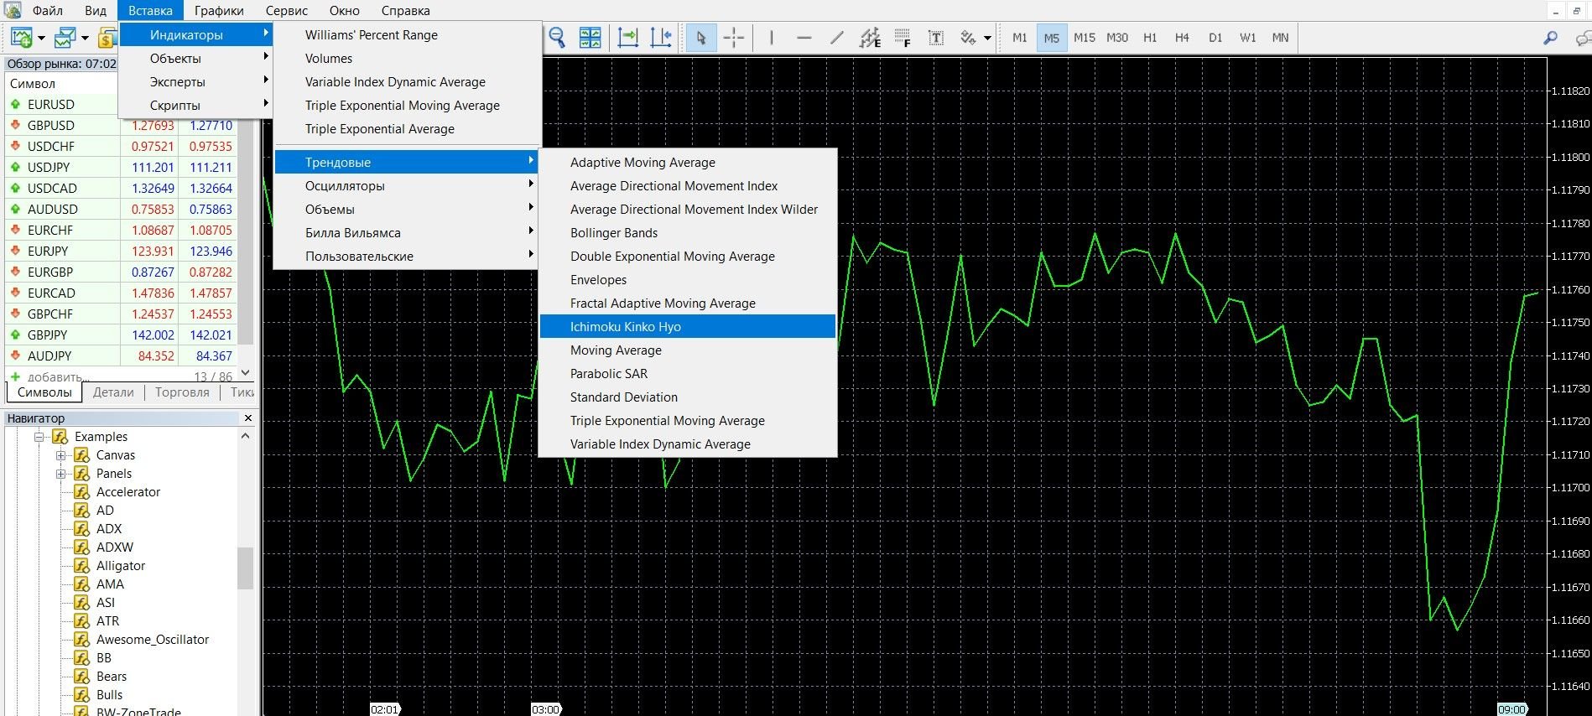The height and width of the screenshot is (716, 1592).
Task: Open the Вид menu
Action: pyautogui.click(x=96, y=11)
